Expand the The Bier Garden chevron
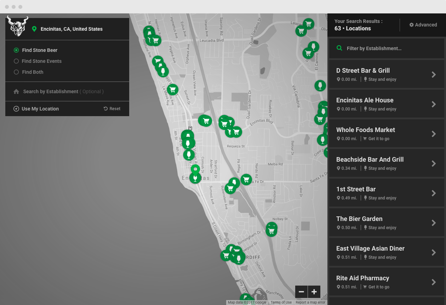This screenshot has height=305, width=446. pyautogui.click(x=434, y=223)
